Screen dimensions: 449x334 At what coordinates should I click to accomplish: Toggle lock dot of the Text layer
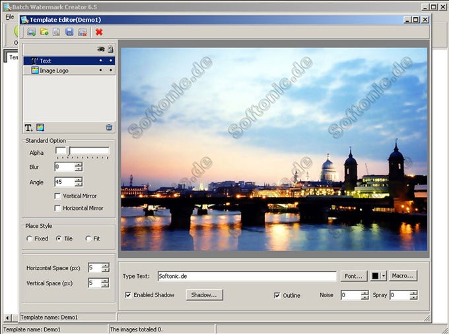point(110,61)
